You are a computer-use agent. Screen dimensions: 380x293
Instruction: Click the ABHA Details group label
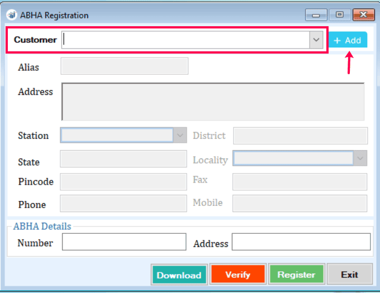pyautogui.click(x=42, y=226)
